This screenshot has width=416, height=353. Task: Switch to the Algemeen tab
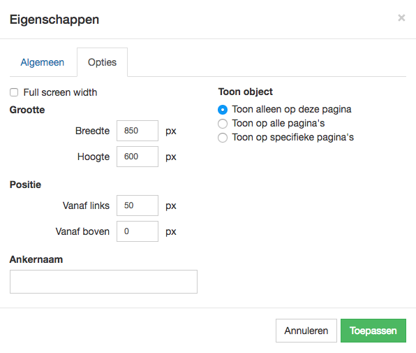point(43,62)
